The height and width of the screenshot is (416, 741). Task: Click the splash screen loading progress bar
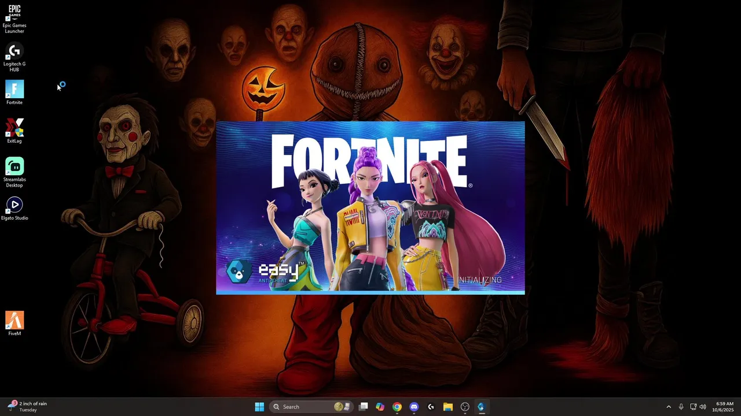point(370,292)
